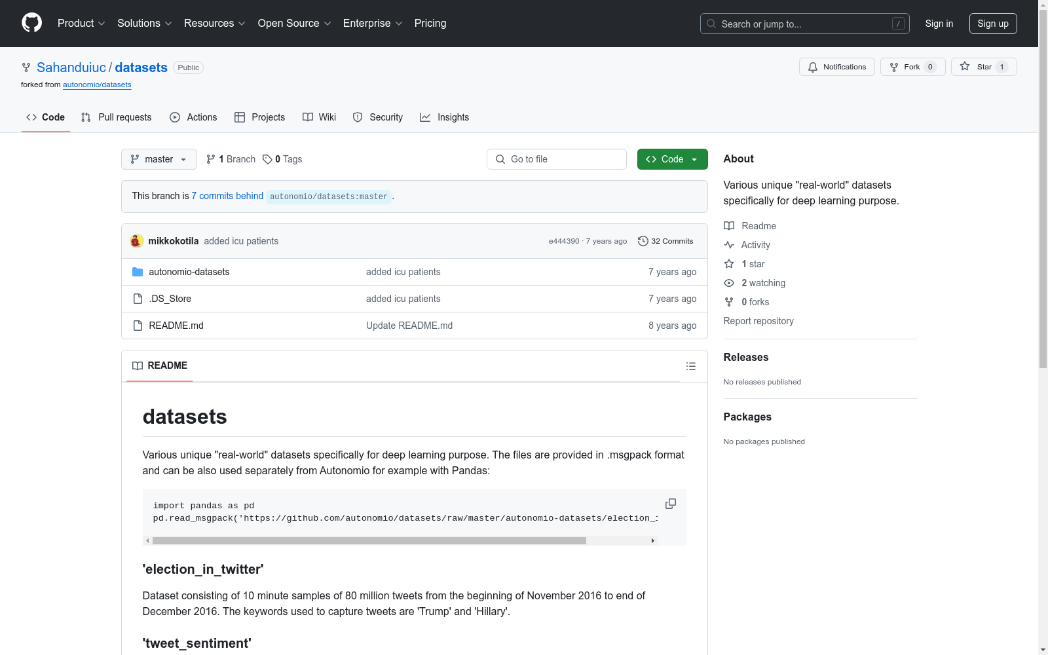The image size is (1048, 655).
Task: Open the Packages heading link
Action: (747, 417)
